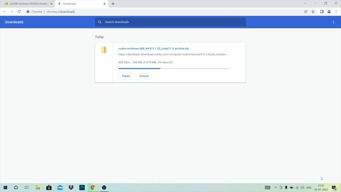Click the Chrome icon on the taskbar

point(93,187)
